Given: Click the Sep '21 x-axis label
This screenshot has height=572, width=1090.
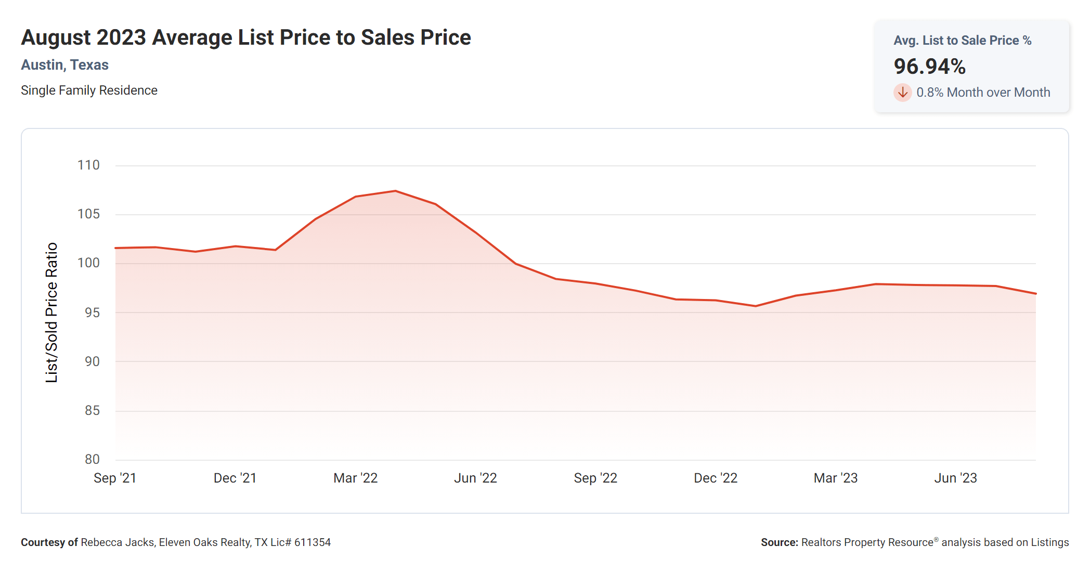Looking at the screenshot, I should 115,478.
